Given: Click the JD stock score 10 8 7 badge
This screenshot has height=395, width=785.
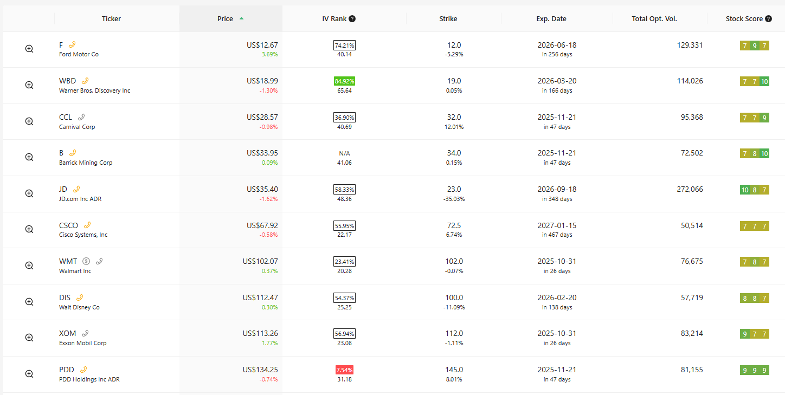Looking at the screenshot, I should click(754, 190).
